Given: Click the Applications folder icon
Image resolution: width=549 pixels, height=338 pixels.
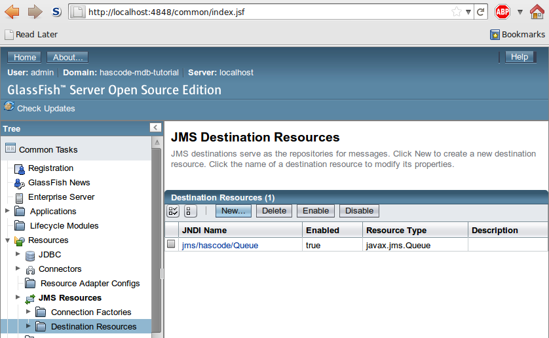Looking at the screenshot, I should 20,211.
